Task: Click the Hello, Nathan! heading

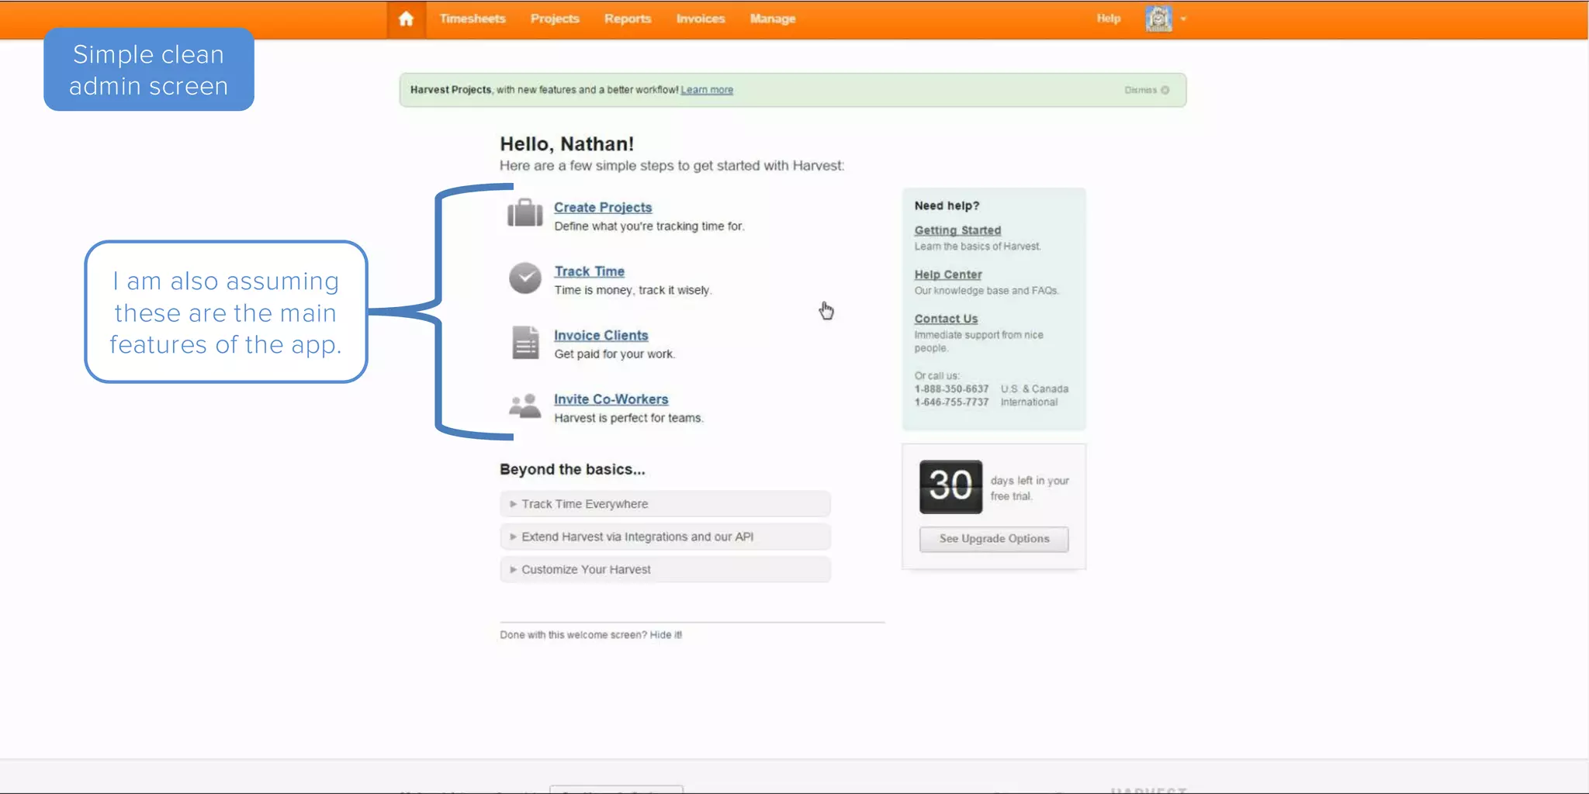Action: [x=566, y=144]
